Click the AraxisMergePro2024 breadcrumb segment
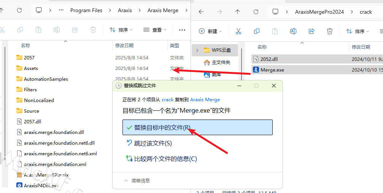This screenshot has height=193, width=383. tap(319, 12)
